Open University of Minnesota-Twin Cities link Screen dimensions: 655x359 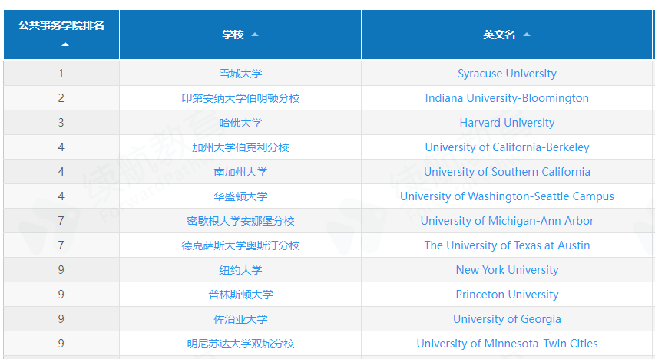pos(507,344)
